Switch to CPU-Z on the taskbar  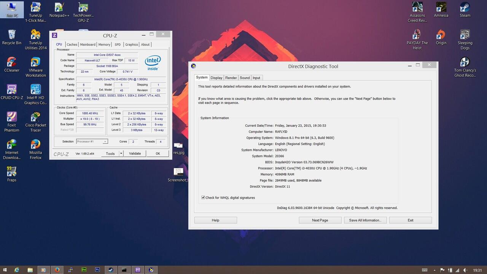[x=138, y=270]
